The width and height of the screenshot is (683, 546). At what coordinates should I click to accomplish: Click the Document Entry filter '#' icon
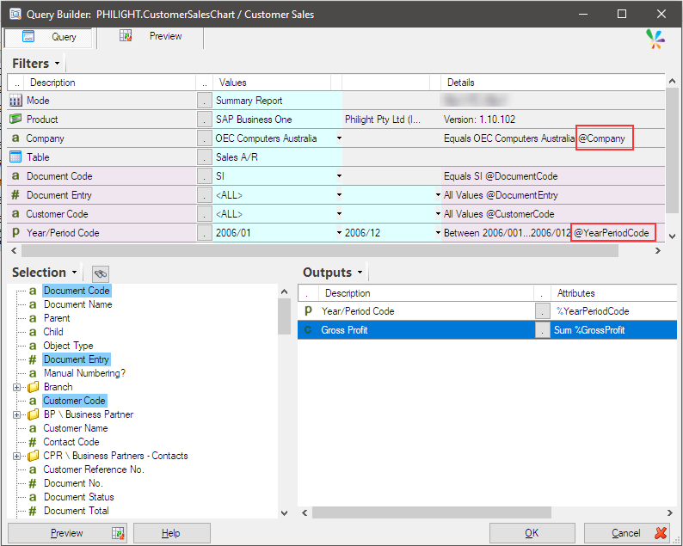point(15,194)
